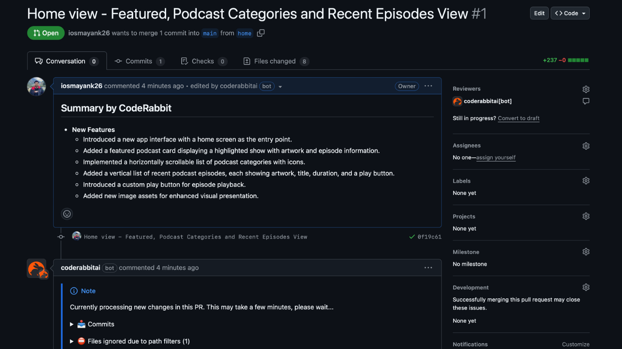Click the Labels sidebar heading
Screen dimensions: 622x349
462,181
